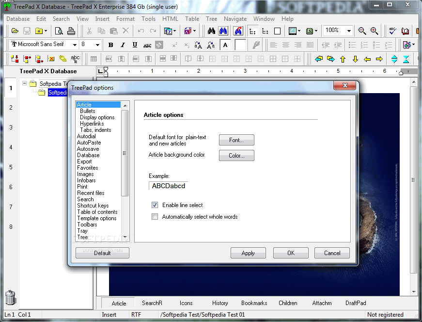Image resolution: width=422 pixels, height=322 pixels.
Task: Open the HTML menu
Action: [x=170, y=19]
